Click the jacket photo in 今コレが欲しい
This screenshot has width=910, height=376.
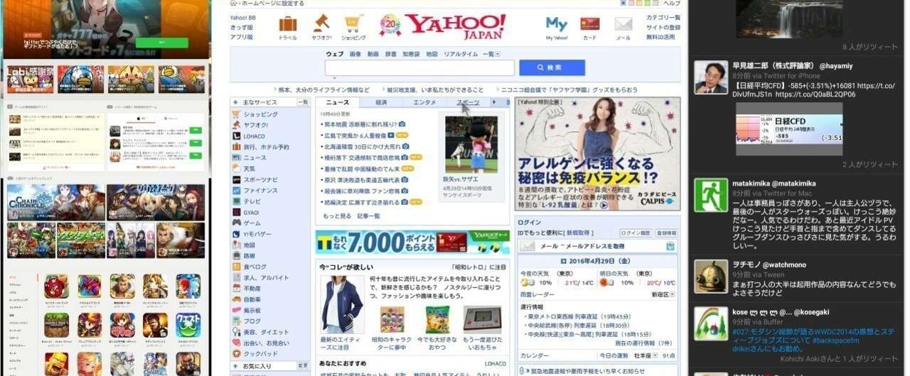pos(341,305)
